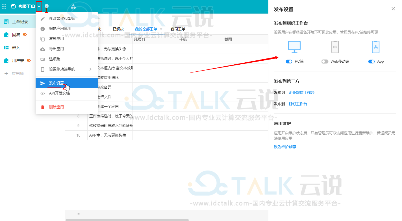
Task: Click the phone icon beside 设置移动端导航
Action: 43,69
